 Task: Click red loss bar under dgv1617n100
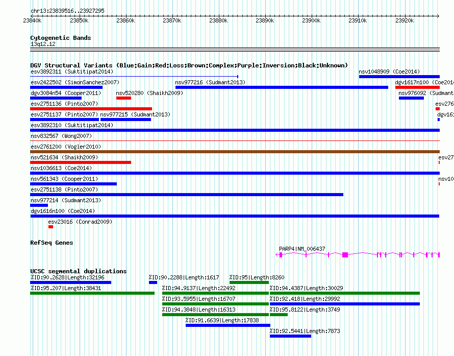point(417,87)
